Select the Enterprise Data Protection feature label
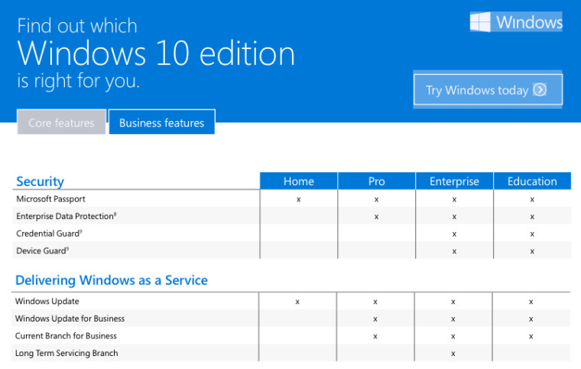581x369 pixels. pos(66,217)
